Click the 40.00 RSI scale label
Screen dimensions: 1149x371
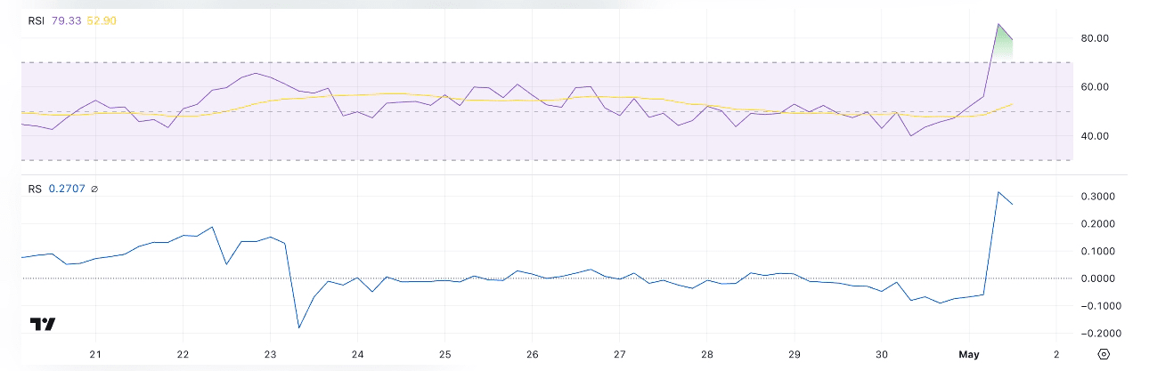point(1094,136)
